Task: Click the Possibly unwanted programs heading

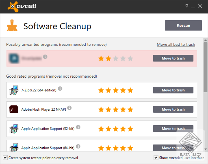Action: (57, 44)
